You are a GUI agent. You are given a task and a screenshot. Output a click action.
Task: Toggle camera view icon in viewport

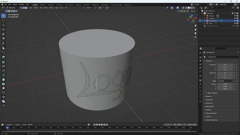pos(195,33)
